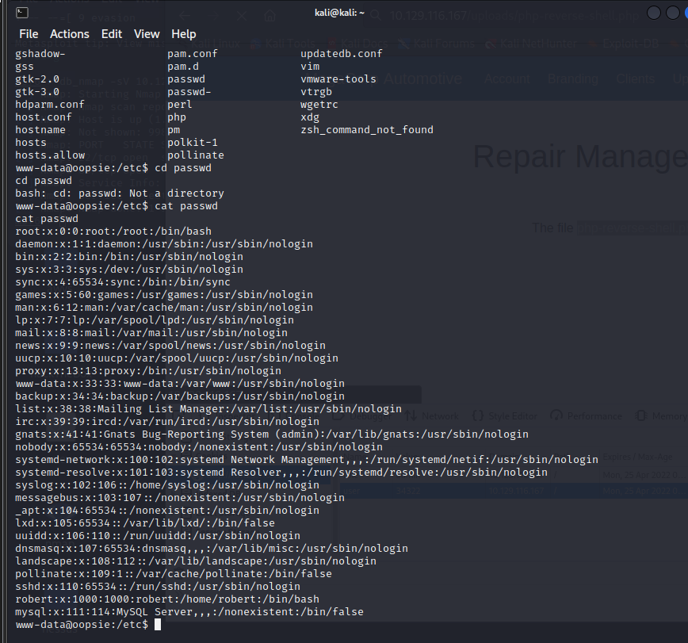Viewport: 688px width, 643px height.
Task: Click the robert:x:1000:1000 passwd entry line
Action: (x=167, y=599)
